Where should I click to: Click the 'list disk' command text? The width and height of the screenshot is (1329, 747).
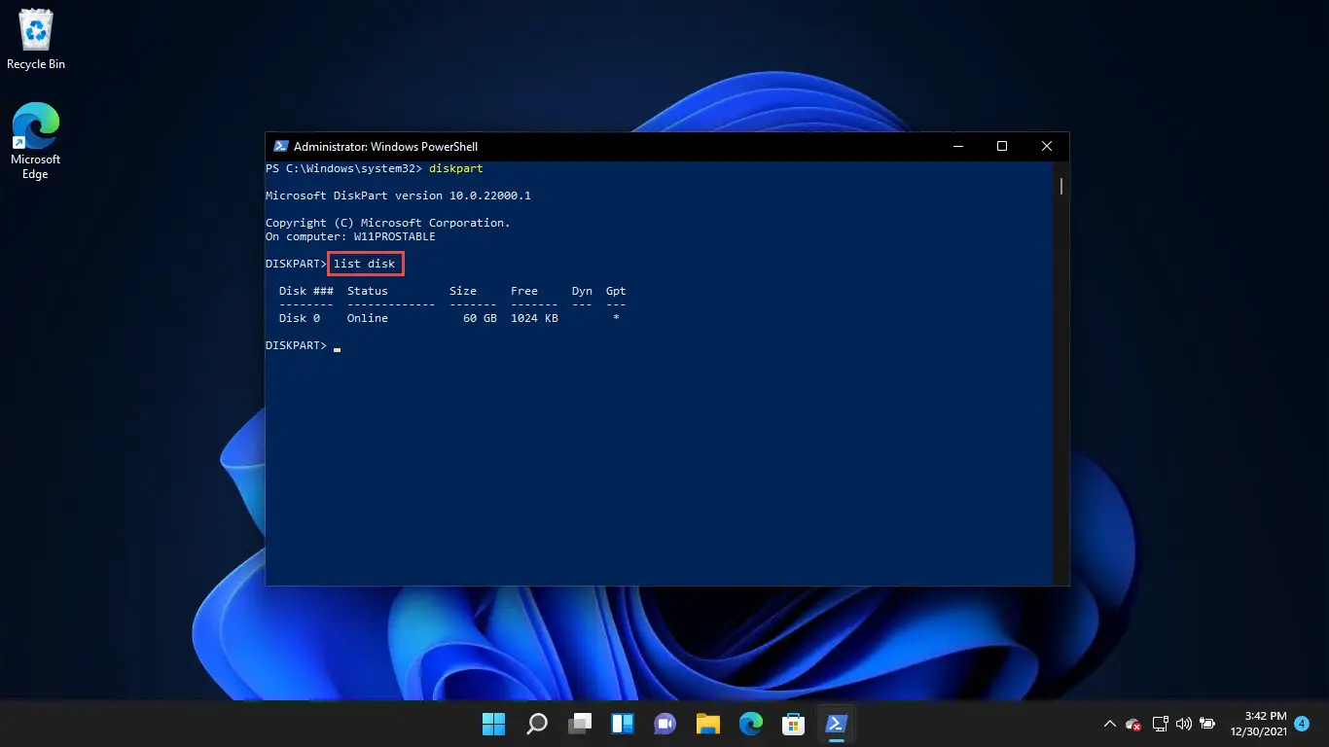[x=364, y=264]
